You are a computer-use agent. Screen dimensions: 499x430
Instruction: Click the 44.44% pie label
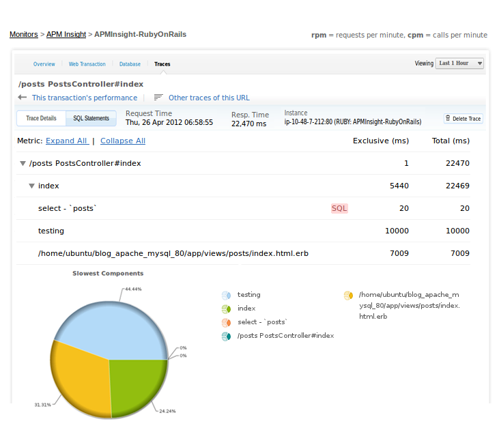(x=133, y=289)
